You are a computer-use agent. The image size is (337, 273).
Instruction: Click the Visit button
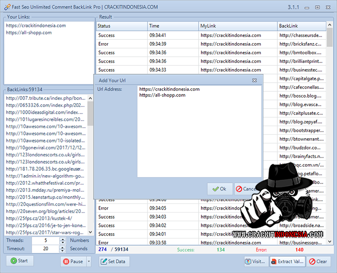(255, 261)
